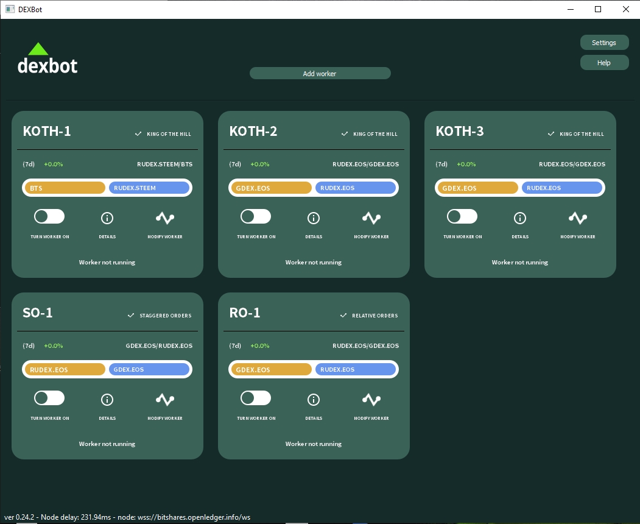Open the Settings button
The image size is (640, 524).
tap(604, 43)
